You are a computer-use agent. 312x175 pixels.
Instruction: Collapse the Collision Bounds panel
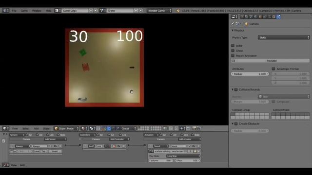coord(233,89)
